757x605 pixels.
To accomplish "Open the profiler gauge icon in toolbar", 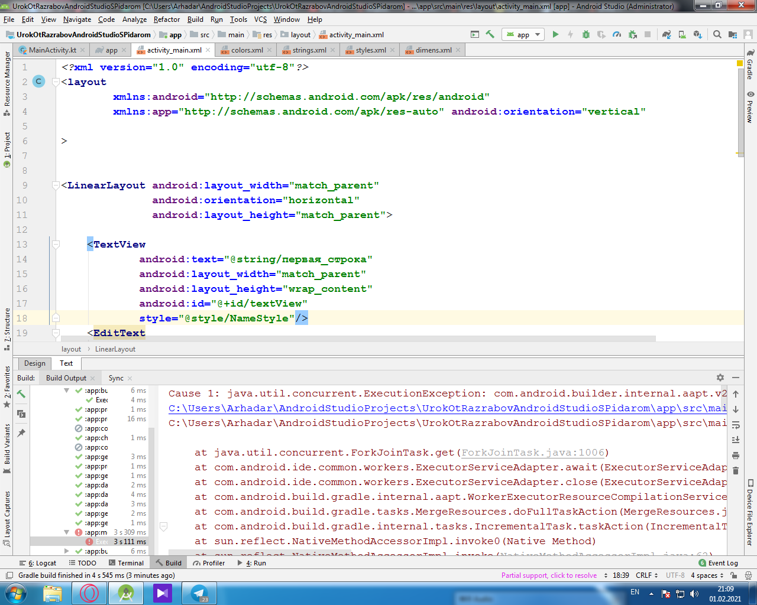I will (x=617, y=34).
